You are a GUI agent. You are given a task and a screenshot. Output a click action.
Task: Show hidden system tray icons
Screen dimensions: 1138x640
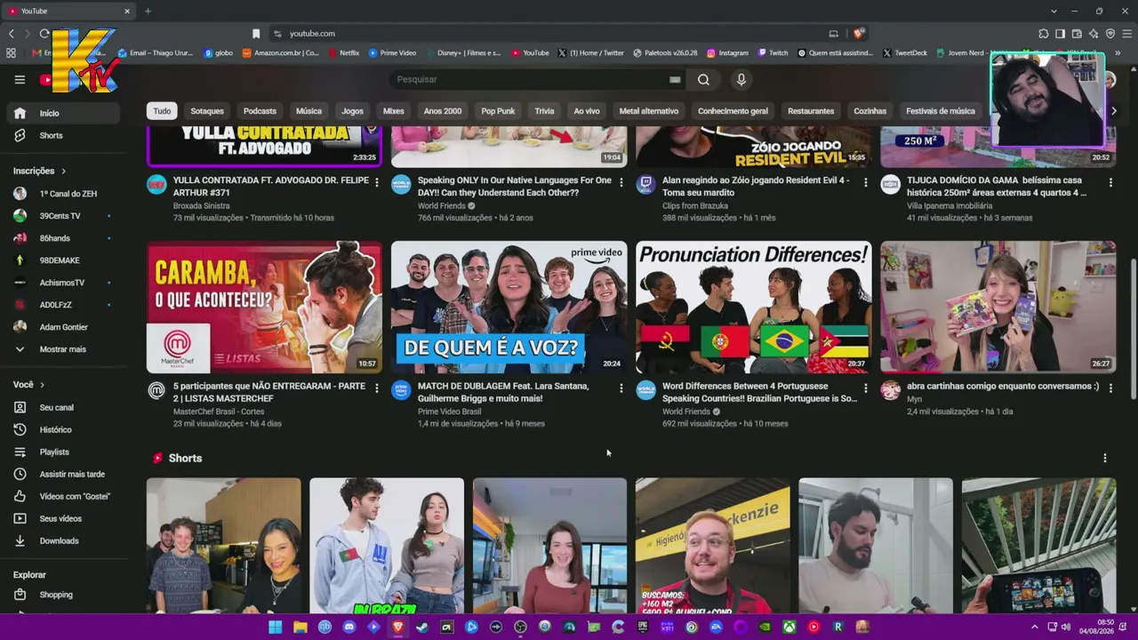pyautogui.click(x=1034, y=627)
